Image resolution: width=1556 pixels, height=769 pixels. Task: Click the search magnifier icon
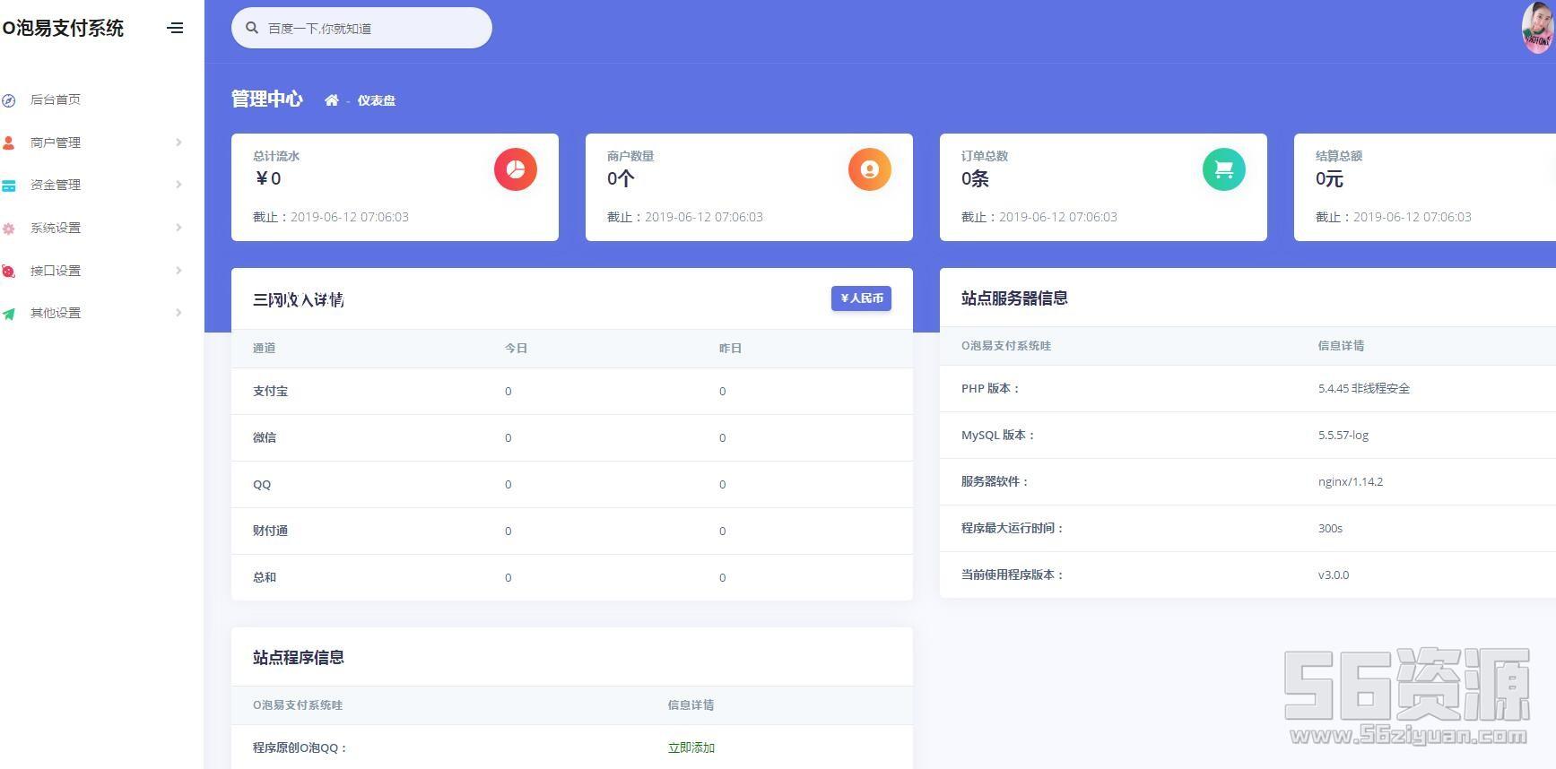[x=252, y=28]
